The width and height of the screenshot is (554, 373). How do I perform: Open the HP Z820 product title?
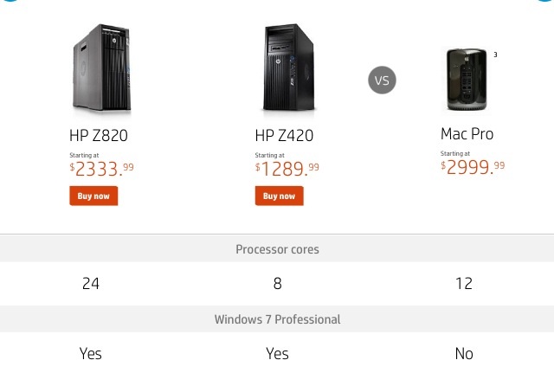click(x=99, y=135)
